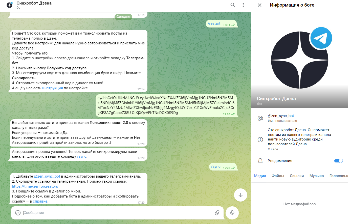This screenshot has width=351, height=224.
Task: Click the /sync command link in bot message
Action: click(82, 156)
